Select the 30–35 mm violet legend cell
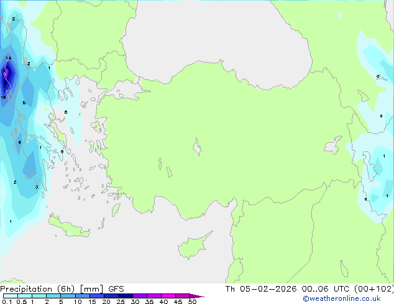The width and height of the screenshot is (394, 304). pos(140,296)
